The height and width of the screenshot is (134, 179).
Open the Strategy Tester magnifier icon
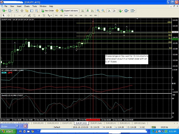(37, 11)
